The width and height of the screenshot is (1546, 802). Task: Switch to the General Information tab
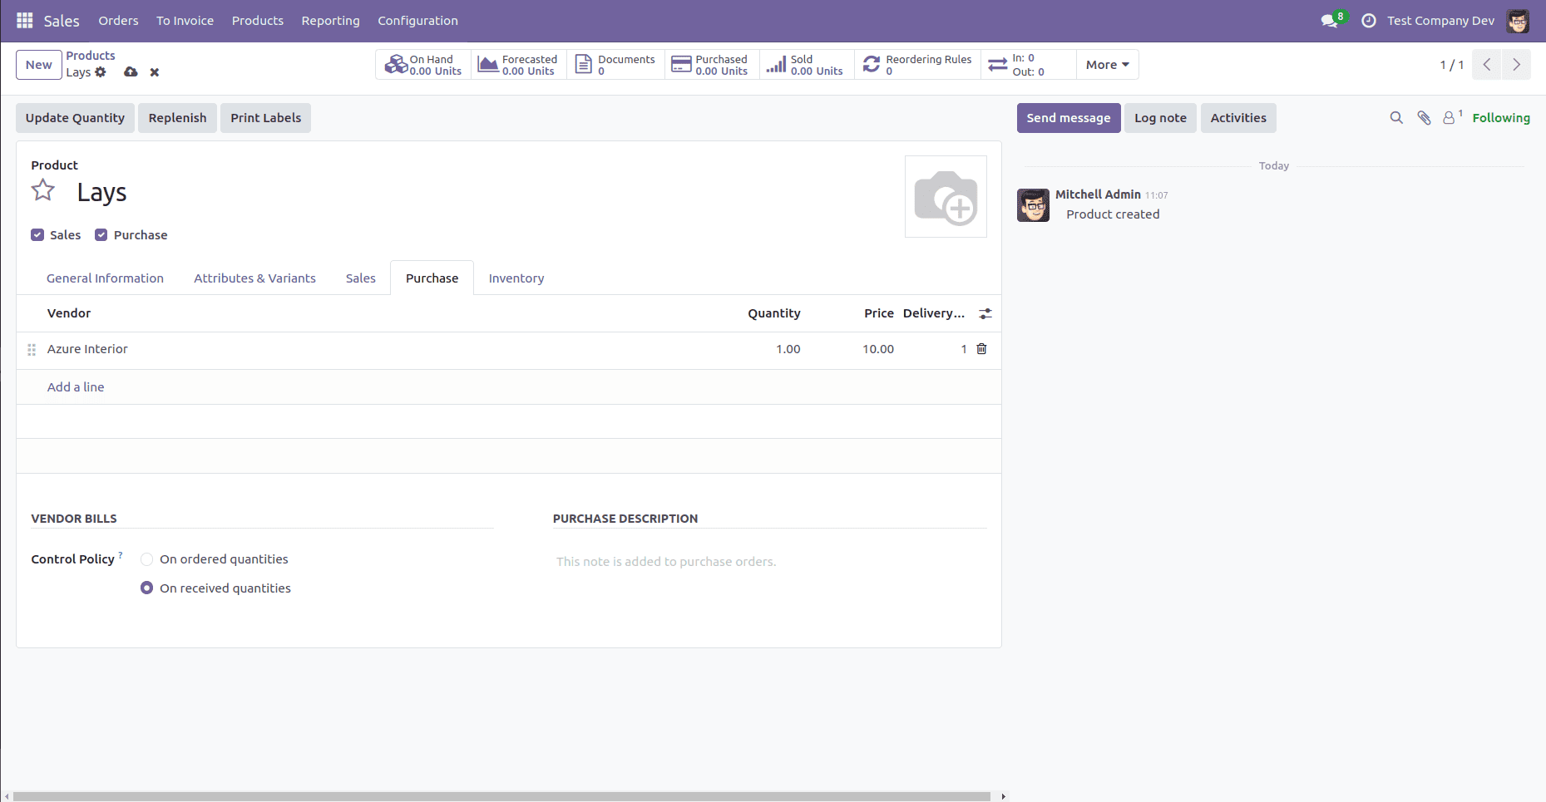[105, 278]
